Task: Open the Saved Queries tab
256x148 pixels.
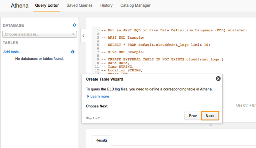Action: (x=79, y=5)
